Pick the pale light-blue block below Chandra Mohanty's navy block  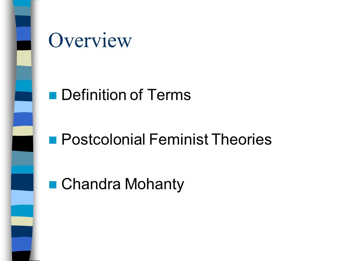pyautogui.click(x=22, y=198)
